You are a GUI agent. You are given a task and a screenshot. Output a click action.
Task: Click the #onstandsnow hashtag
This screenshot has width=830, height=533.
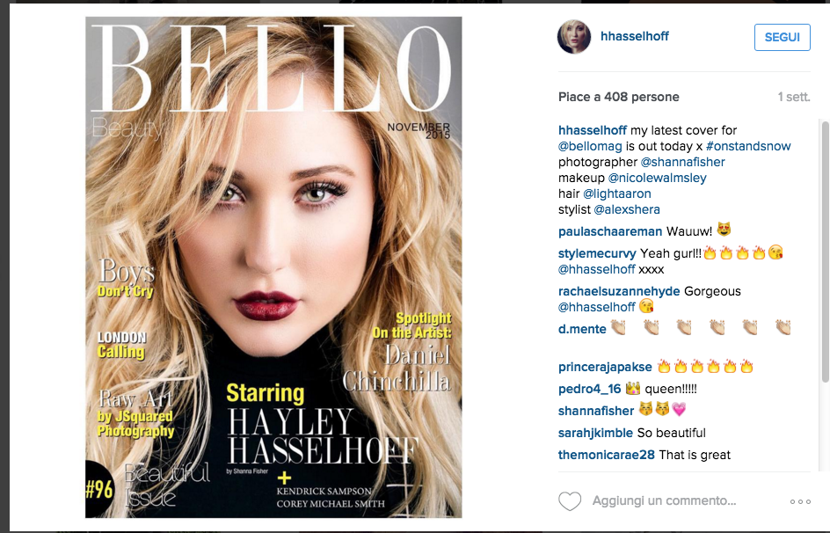748,146
